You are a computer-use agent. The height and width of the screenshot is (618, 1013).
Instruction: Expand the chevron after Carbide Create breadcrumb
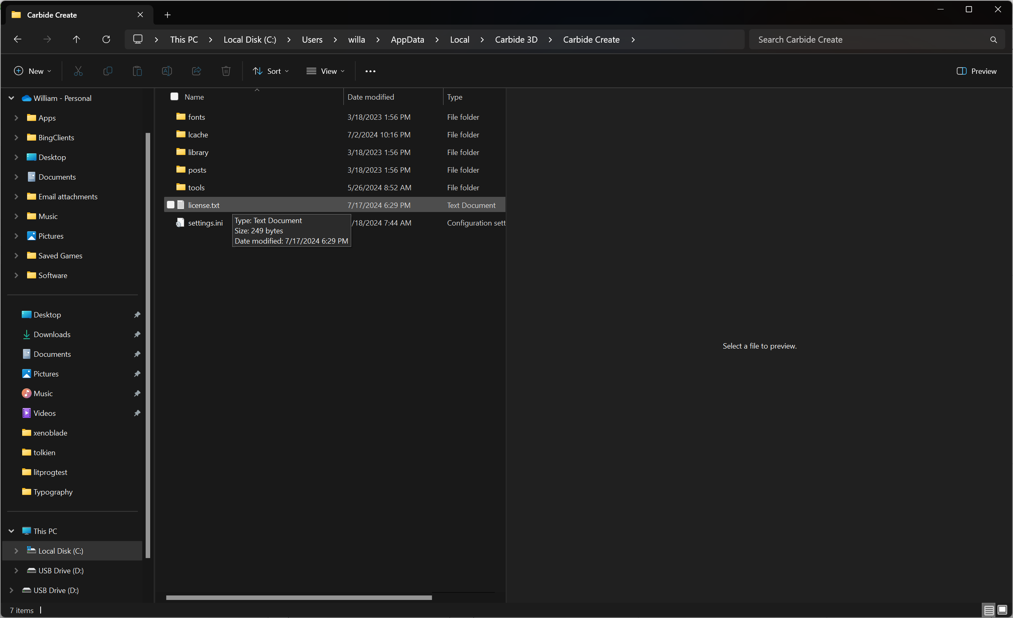coord(633,39)
